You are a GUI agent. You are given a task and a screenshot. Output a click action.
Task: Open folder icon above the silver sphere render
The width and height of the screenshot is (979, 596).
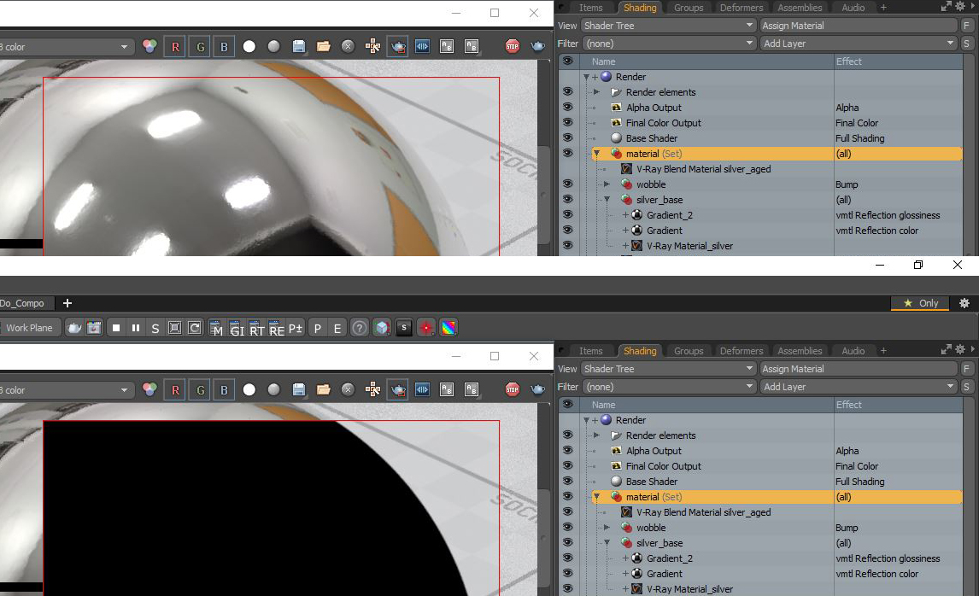(324, 46)
